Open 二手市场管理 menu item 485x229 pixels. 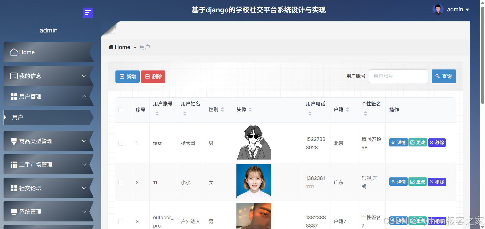(x=48, y=165)
